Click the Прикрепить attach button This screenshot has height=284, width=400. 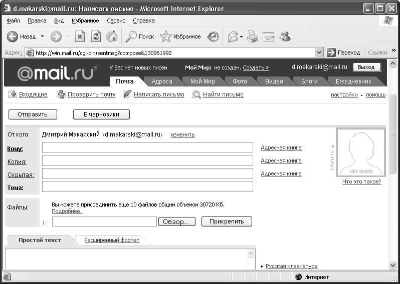point(227,221)
